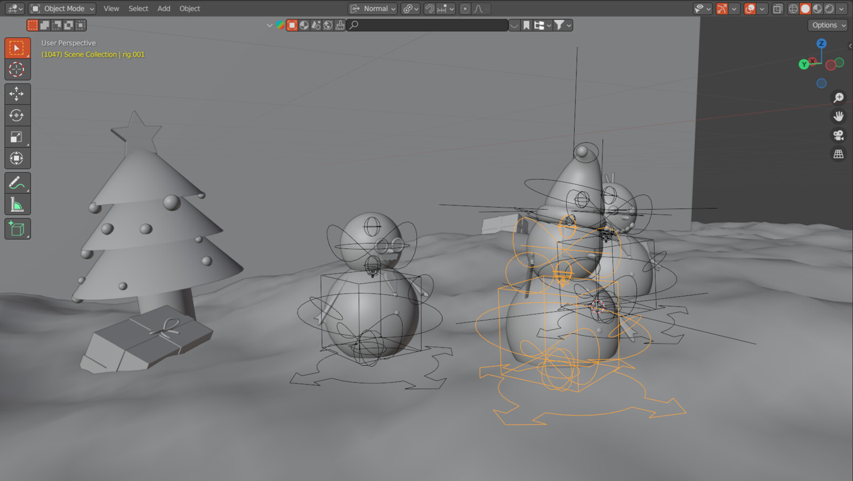Screen dimensions: 853x481
Task: Open the Object Mode dropdown
Action: [x=62, y=9]
